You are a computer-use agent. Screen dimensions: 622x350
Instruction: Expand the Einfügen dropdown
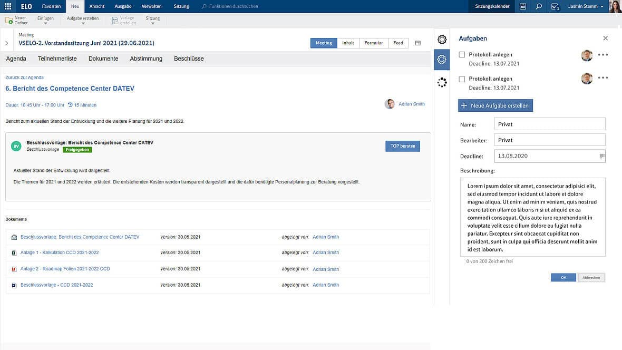[x=45, y=21]
